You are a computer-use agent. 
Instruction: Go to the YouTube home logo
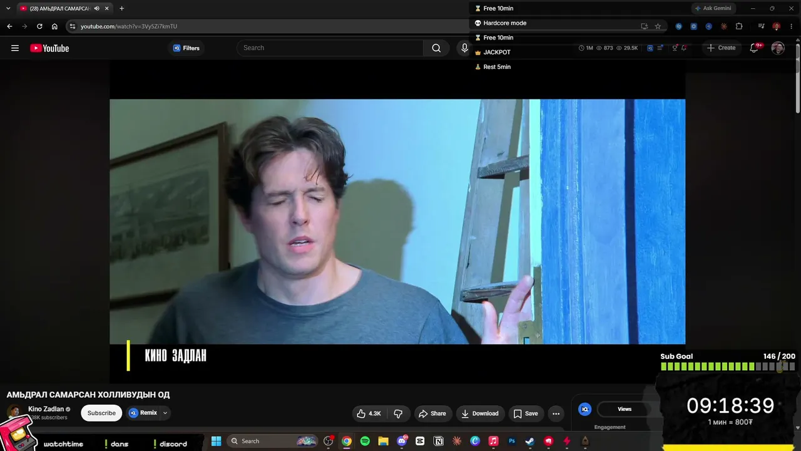[x=49, y=48]
